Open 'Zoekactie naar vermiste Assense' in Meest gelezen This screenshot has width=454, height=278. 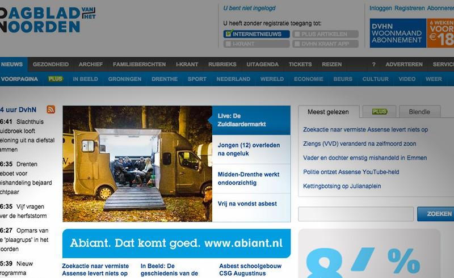pyautogui.click(x=365, y=129)
